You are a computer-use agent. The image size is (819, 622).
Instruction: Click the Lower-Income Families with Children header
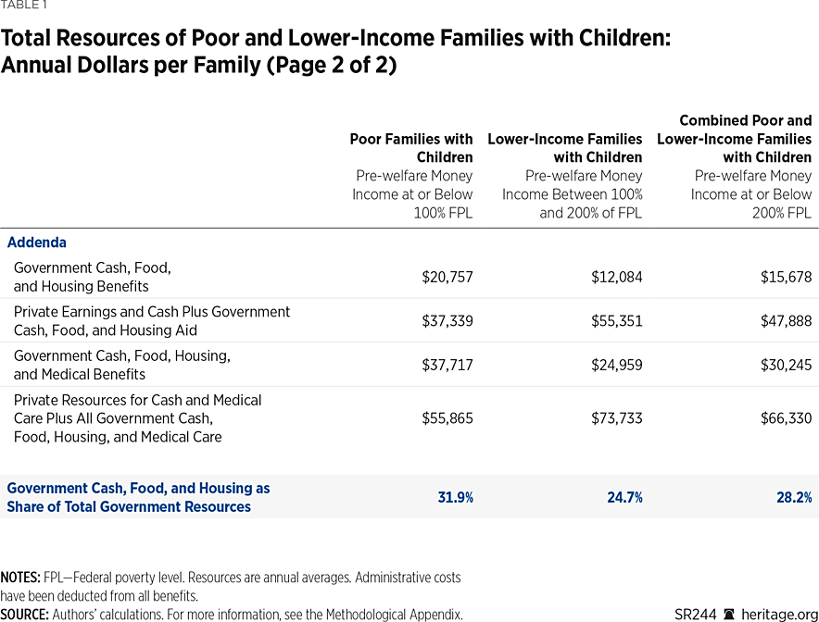tap(565, 148)
